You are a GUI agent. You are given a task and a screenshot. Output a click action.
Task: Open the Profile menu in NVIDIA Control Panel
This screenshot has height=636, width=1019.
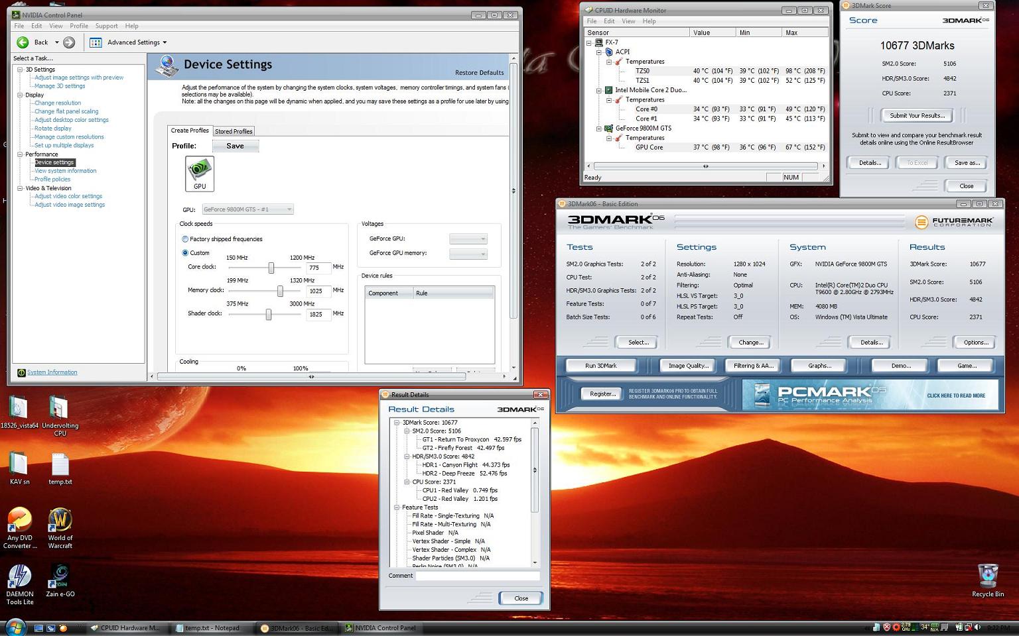79,26
